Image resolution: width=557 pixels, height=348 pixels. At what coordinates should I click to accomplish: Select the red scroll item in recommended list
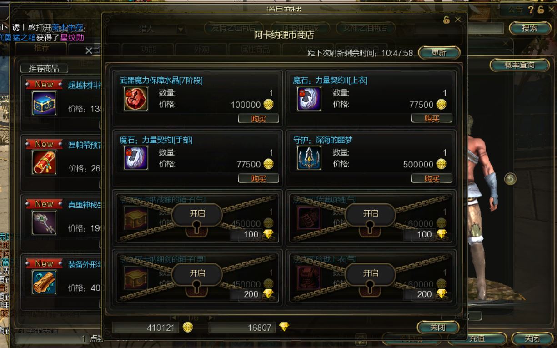45,162
